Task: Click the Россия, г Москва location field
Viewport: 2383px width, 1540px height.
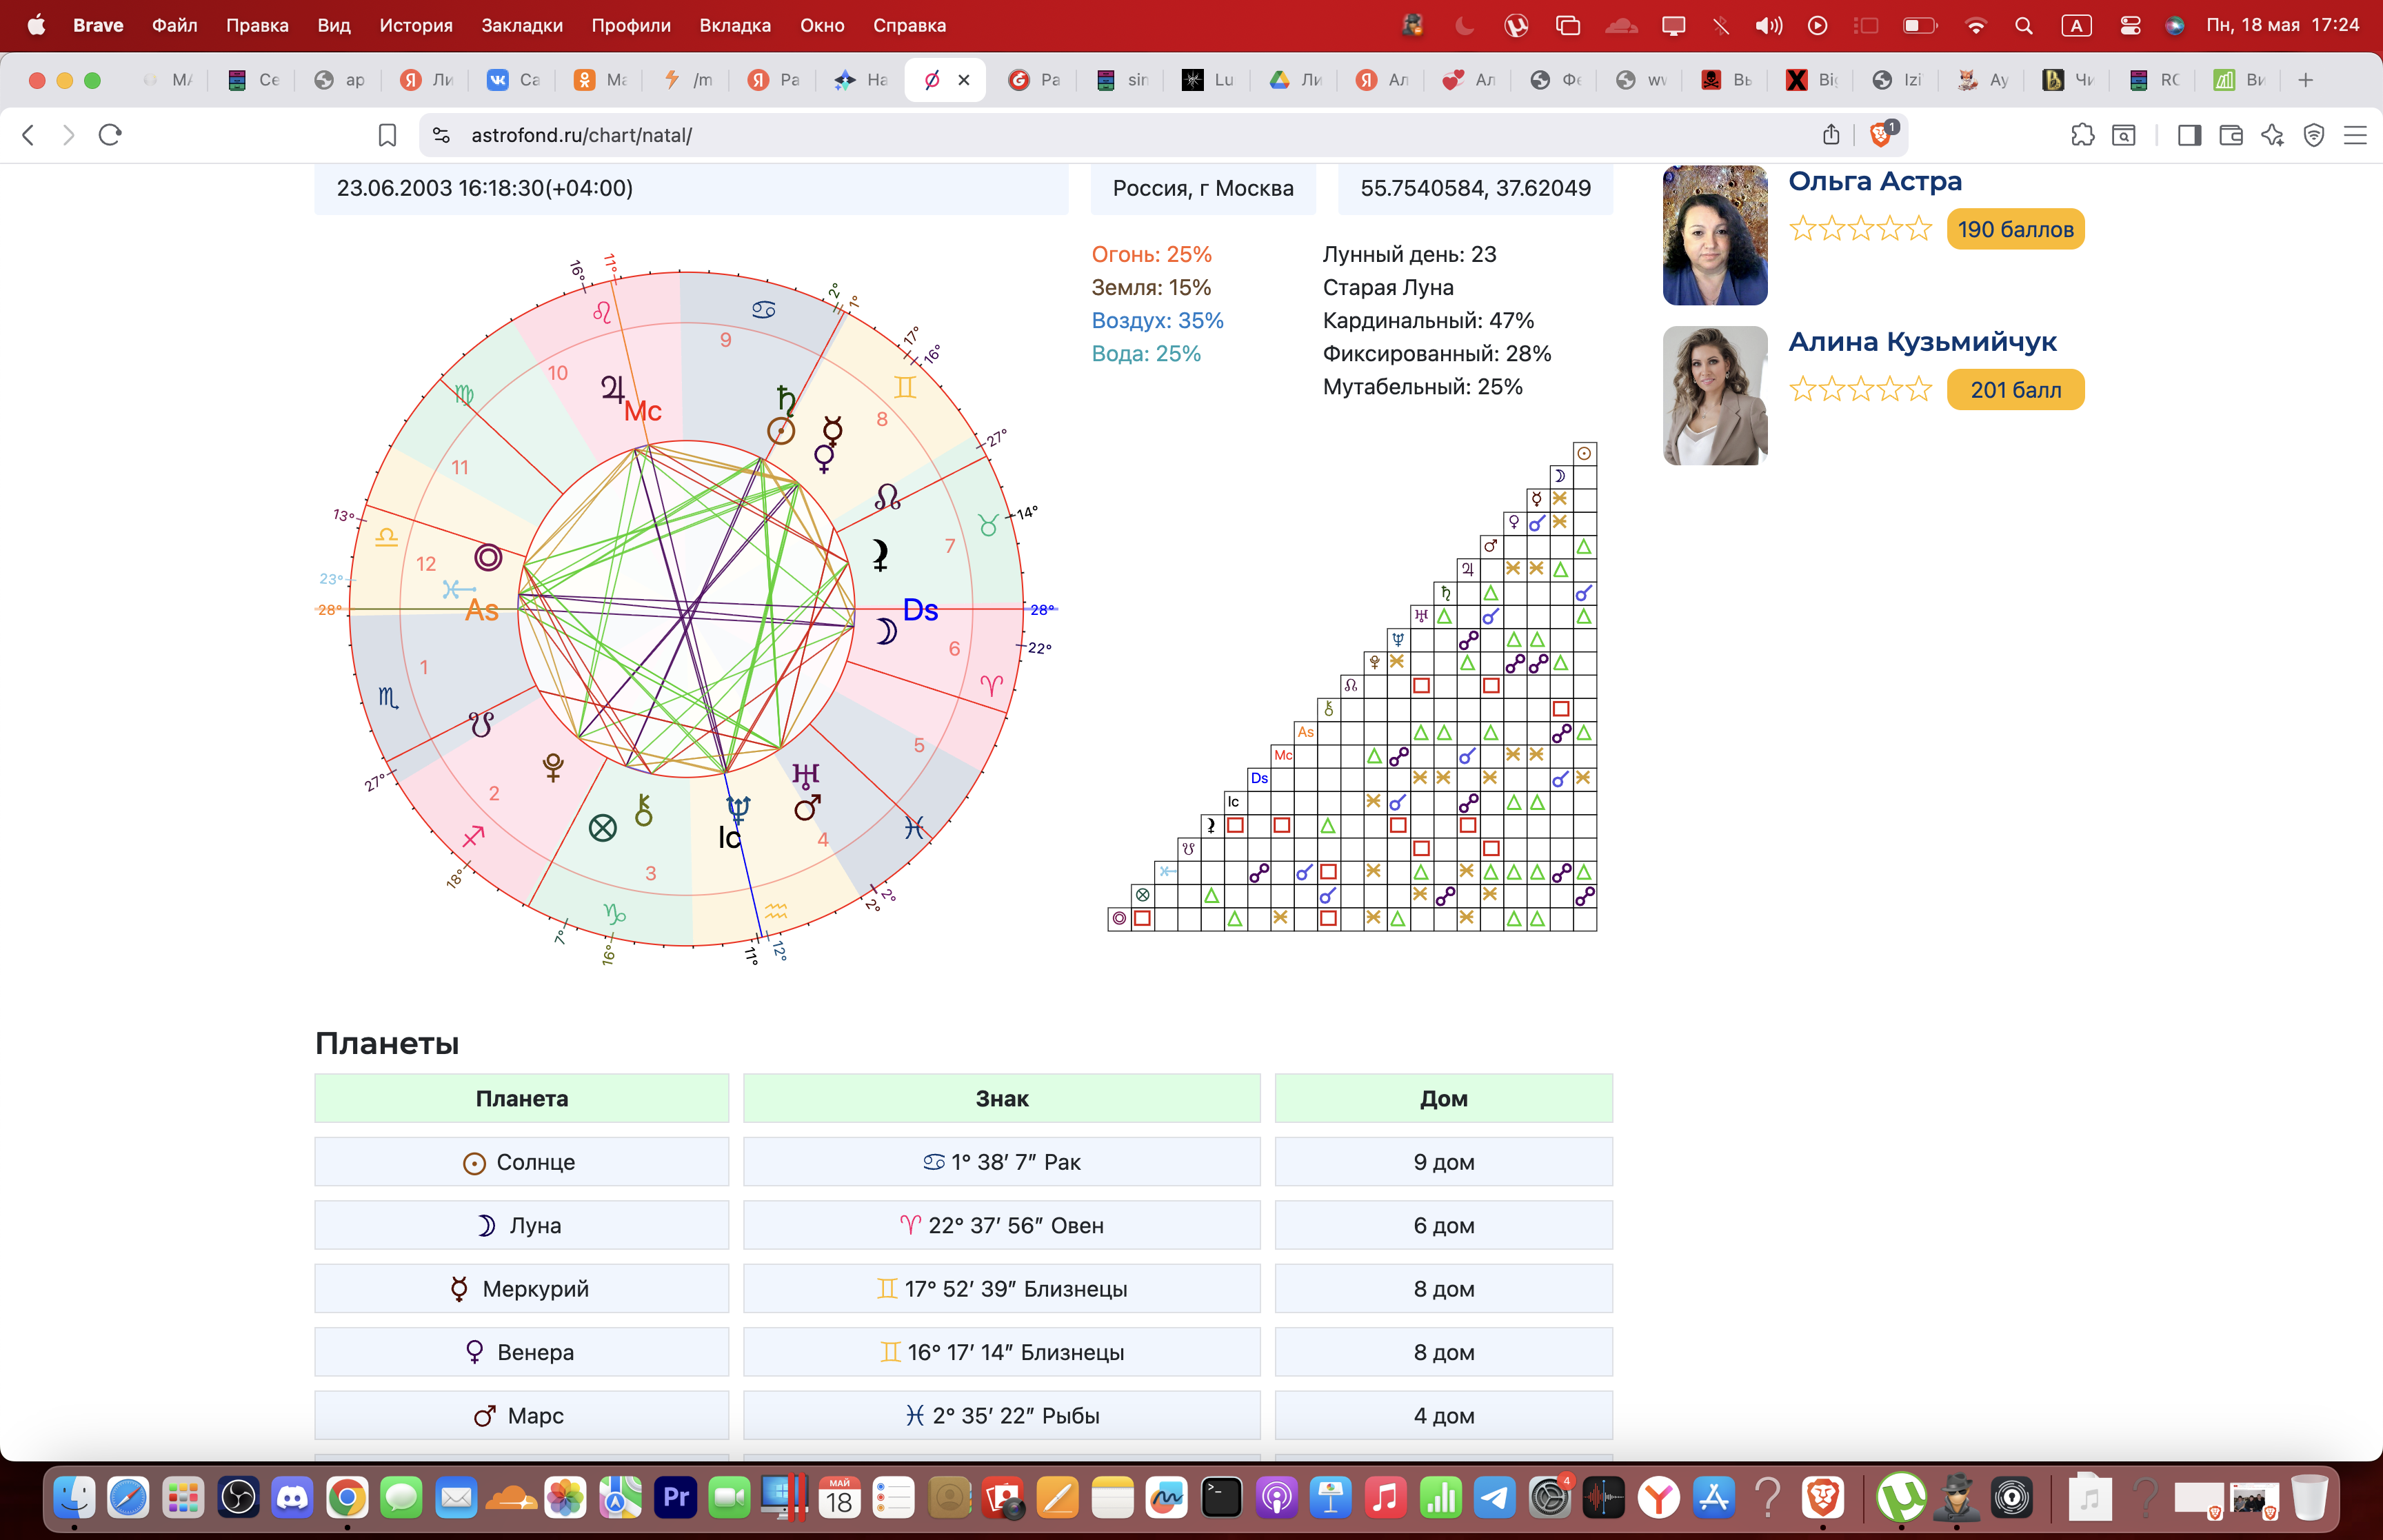Action: tap(1203, 189)
